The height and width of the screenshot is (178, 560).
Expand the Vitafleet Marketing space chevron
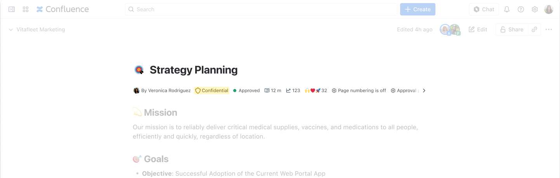click(x=11, y=29)
